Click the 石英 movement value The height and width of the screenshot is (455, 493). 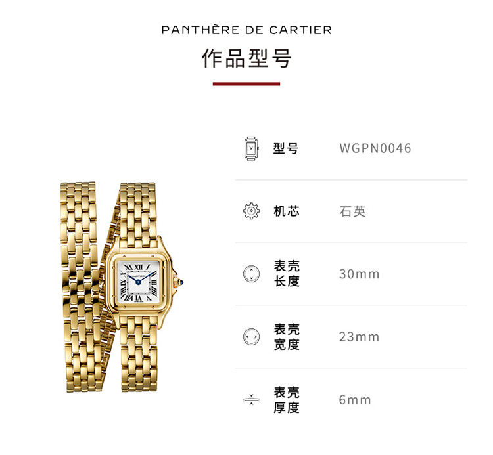352,211
